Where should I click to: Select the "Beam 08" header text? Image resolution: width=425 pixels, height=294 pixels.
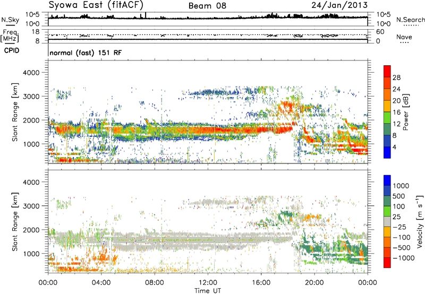click(x=207, y=6)
